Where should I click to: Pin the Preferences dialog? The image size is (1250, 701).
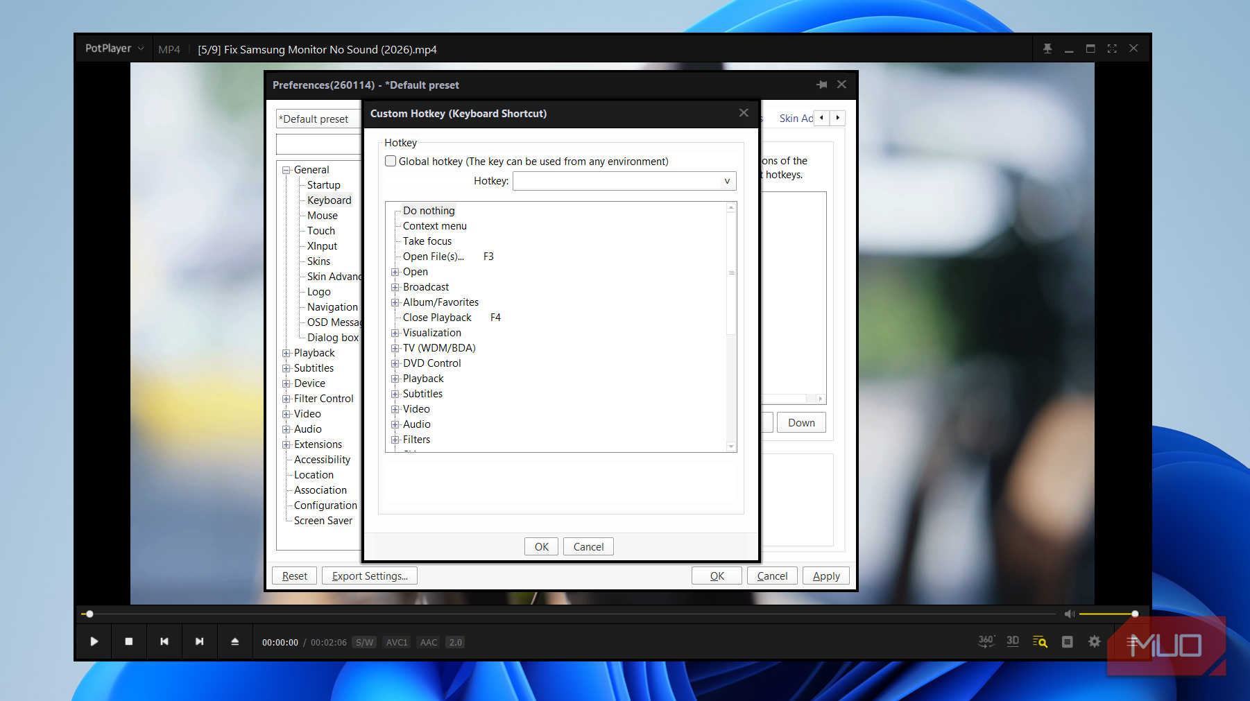pos(822,85)
